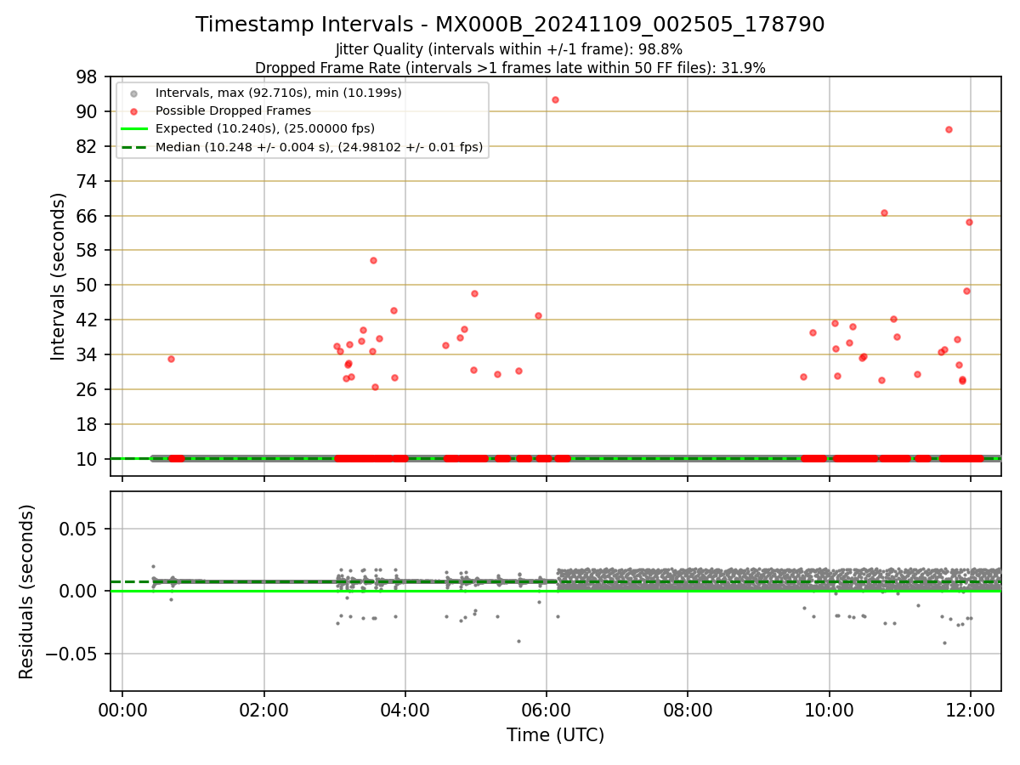Image resolution: width=1020 pixels, height=765 pixels.
Task: Click the 34 y-axis tick label
Action: (x=88, y=355)
